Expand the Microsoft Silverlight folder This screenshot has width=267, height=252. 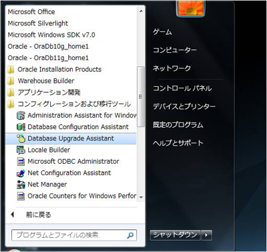tap(38, 23)
